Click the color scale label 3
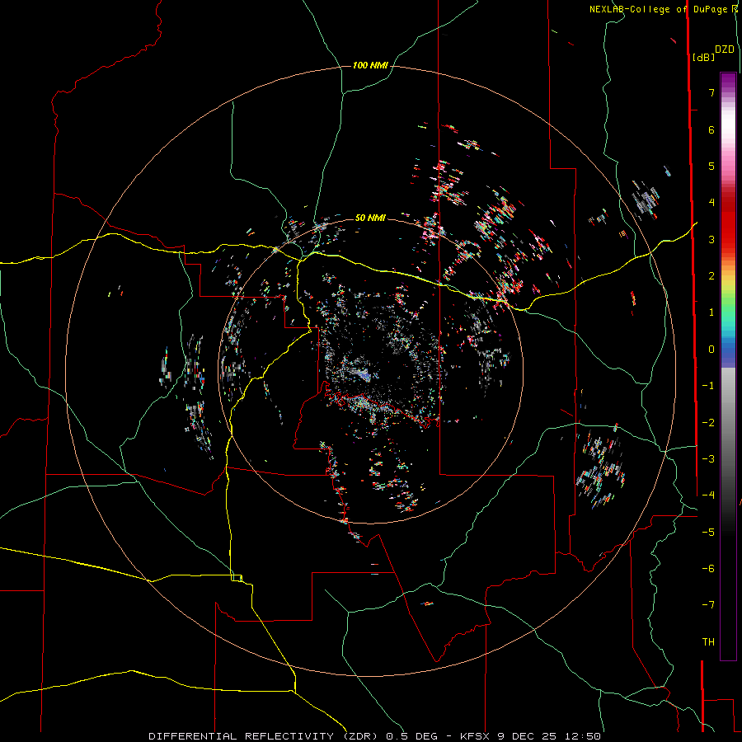 point(711,239)
